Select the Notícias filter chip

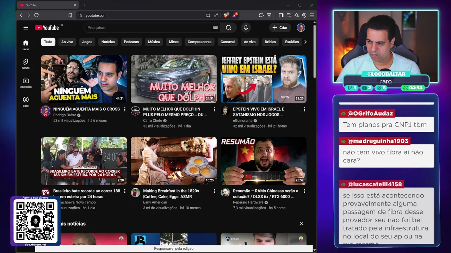(108, 42)
